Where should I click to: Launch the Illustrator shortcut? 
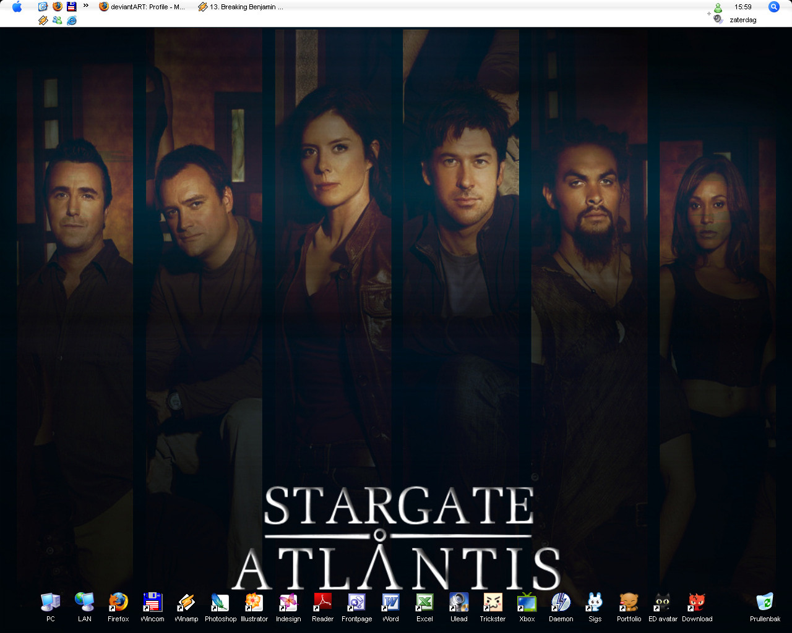(254, 603)
